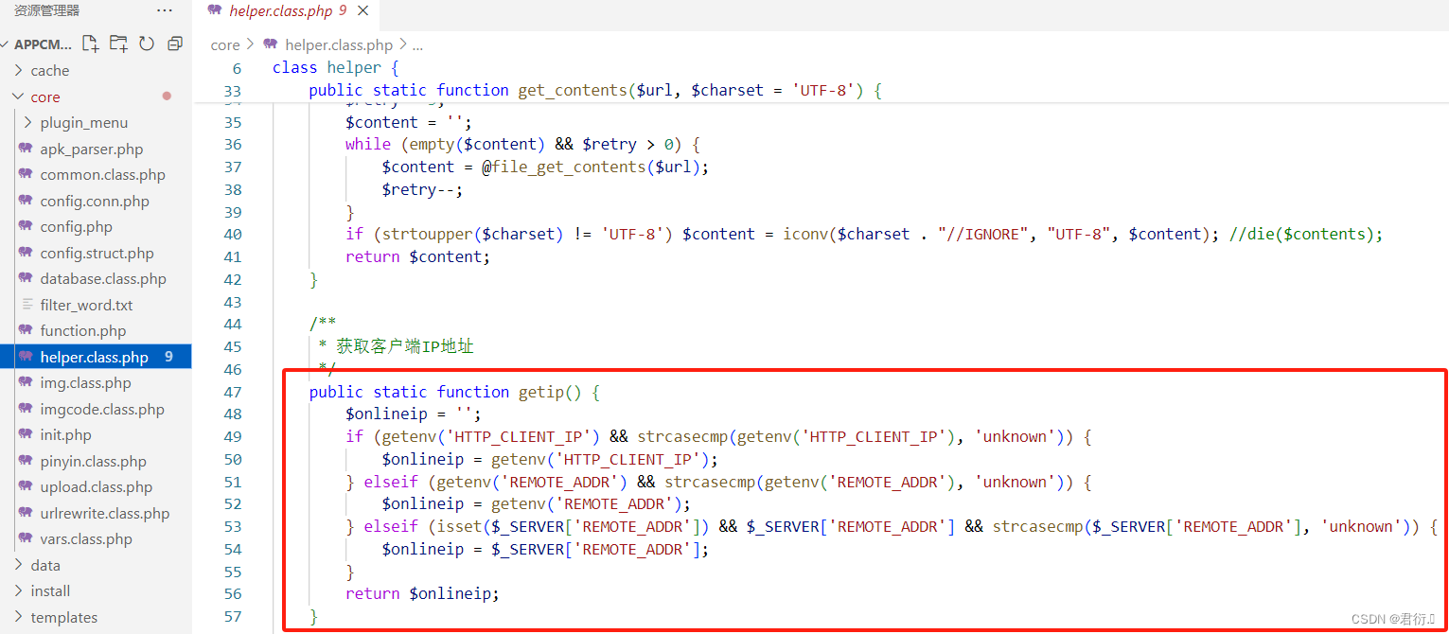Select helper.class.php in the file tree
This screenshot has height=634, width=1449.
[97, 357]
